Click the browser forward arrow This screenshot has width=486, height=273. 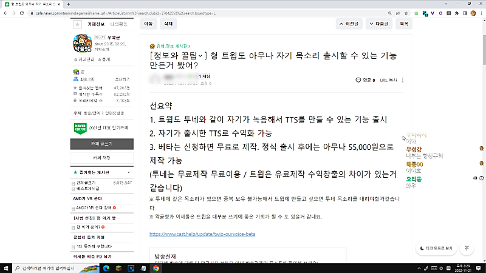point(13,13)
